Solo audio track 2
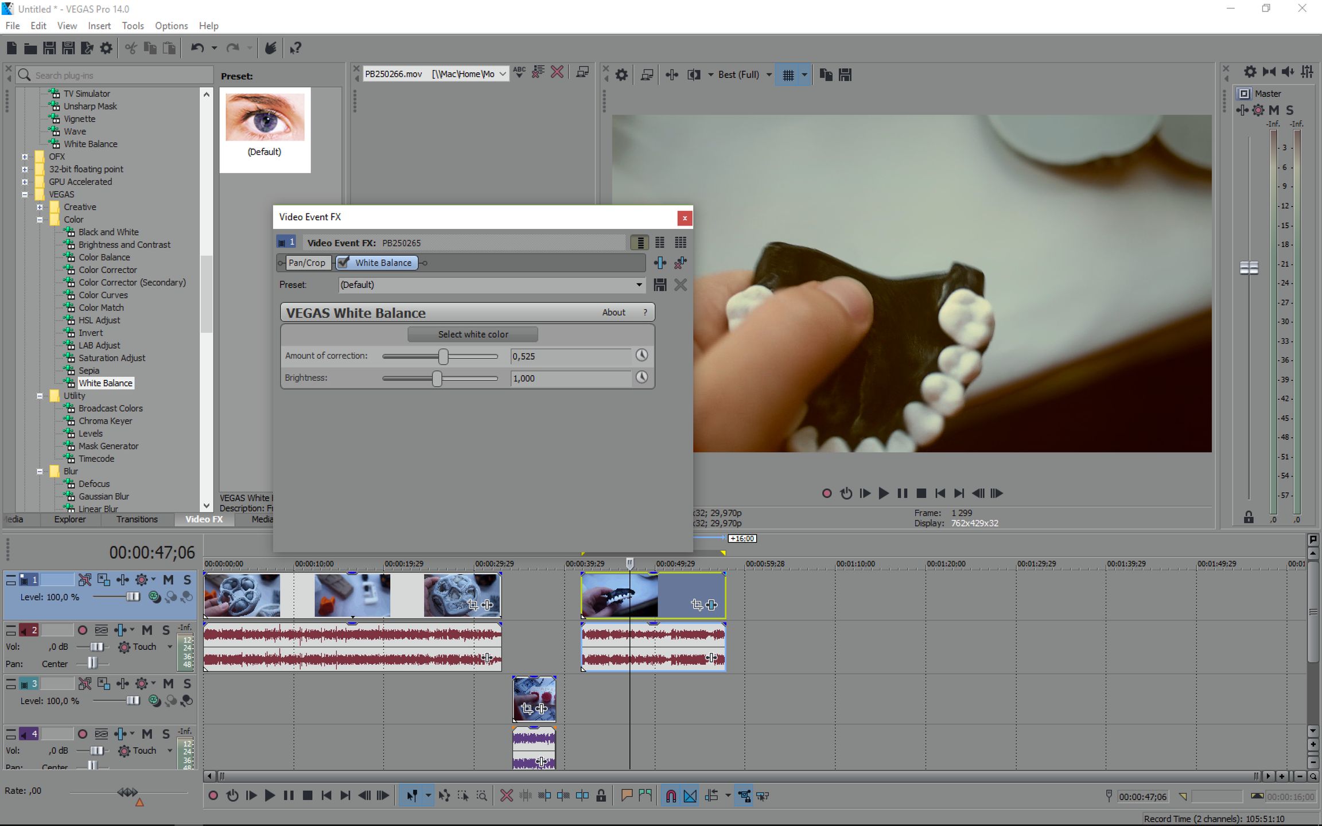 point(166,630)
